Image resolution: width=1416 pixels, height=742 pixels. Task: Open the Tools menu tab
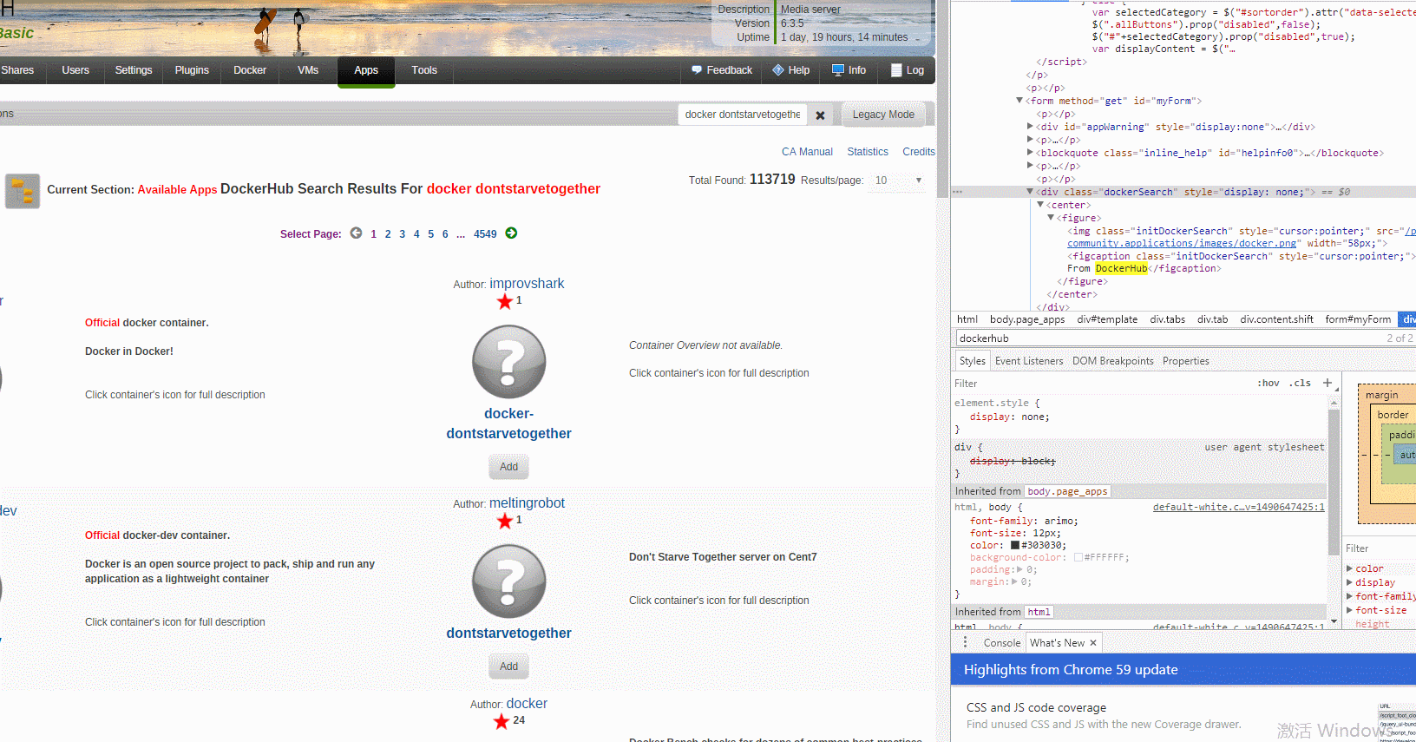coord(424,70)
